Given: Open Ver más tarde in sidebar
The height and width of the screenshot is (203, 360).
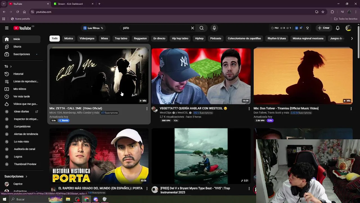Looking at the screenshot, I should click(21, 96).
